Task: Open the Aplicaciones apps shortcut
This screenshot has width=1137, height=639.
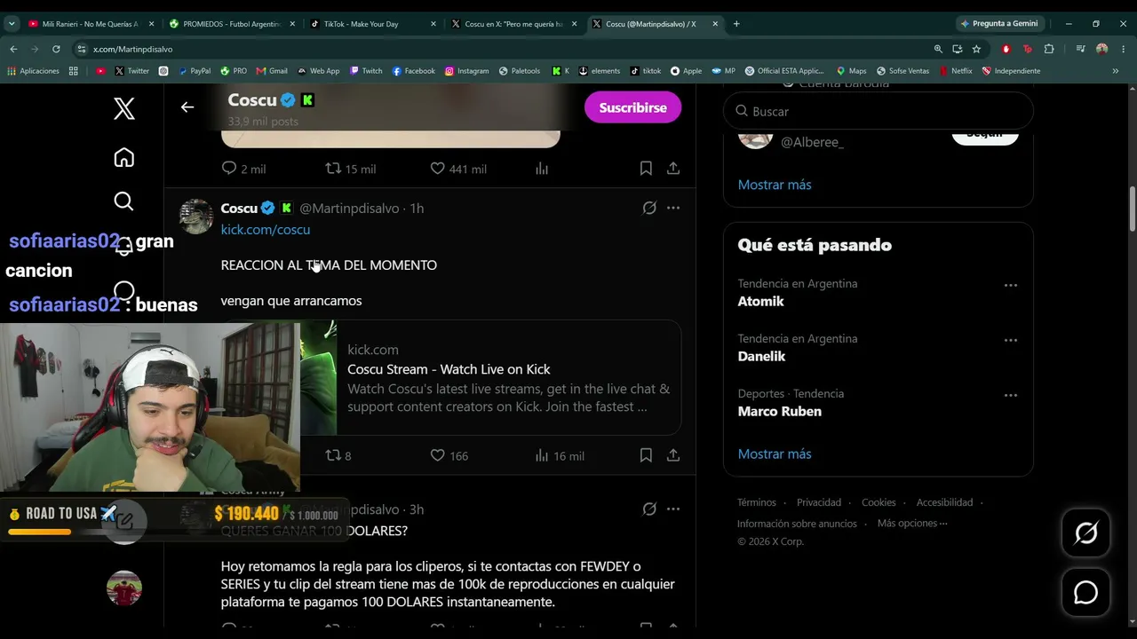Action: pos(34,71)
